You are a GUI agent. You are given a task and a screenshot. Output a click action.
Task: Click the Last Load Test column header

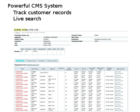pyautogui.click(x=92, y=69)
